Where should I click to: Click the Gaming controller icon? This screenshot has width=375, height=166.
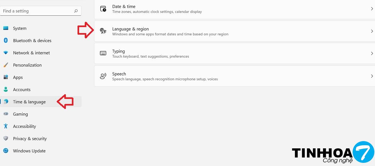tap(6, 114)
